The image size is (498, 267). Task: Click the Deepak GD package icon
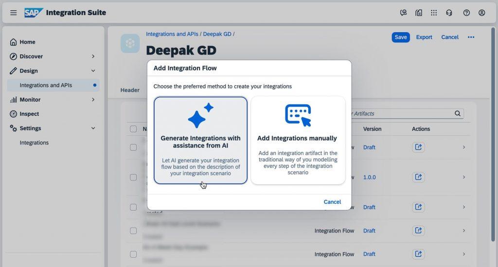click(130, 43)
